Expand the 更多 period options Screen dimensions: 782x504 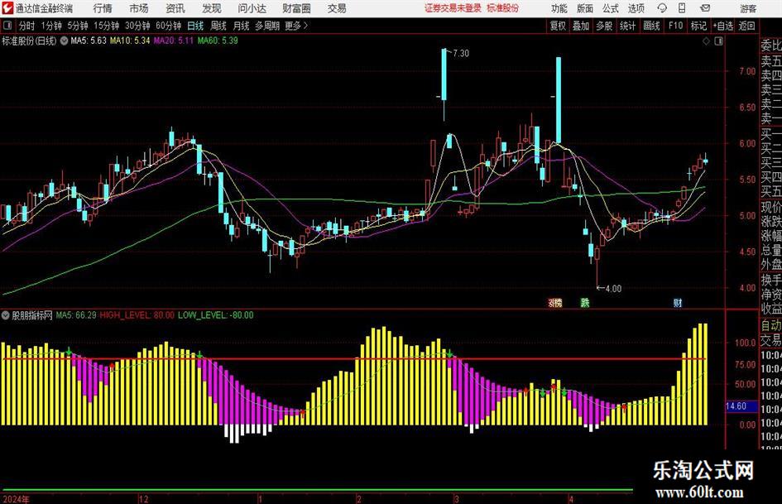[x=296, y=26]
